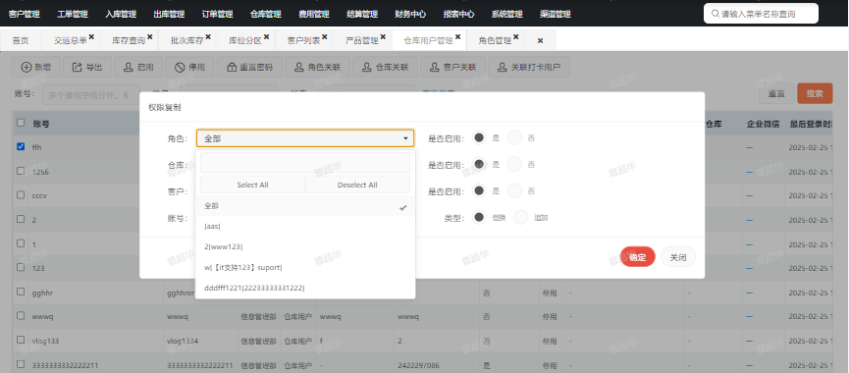Click 关闭 to dismiss 权限复制 dialog
849x373 pixels.
tap(678, 257)
